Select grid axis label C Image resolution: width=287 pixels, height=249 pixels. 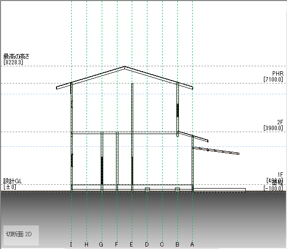pos(162,245)
